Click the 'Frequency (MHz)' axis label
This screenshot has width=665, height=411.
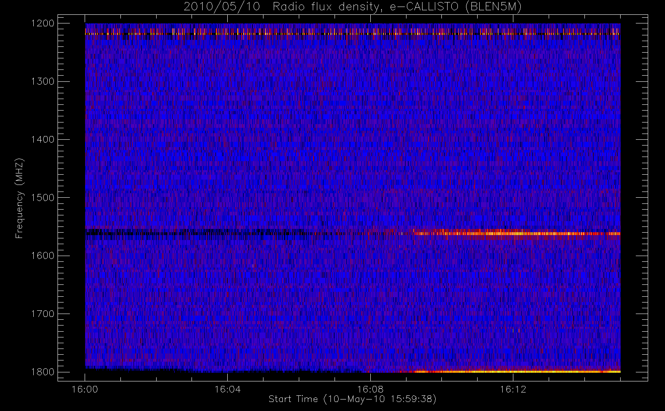(19, 199)
